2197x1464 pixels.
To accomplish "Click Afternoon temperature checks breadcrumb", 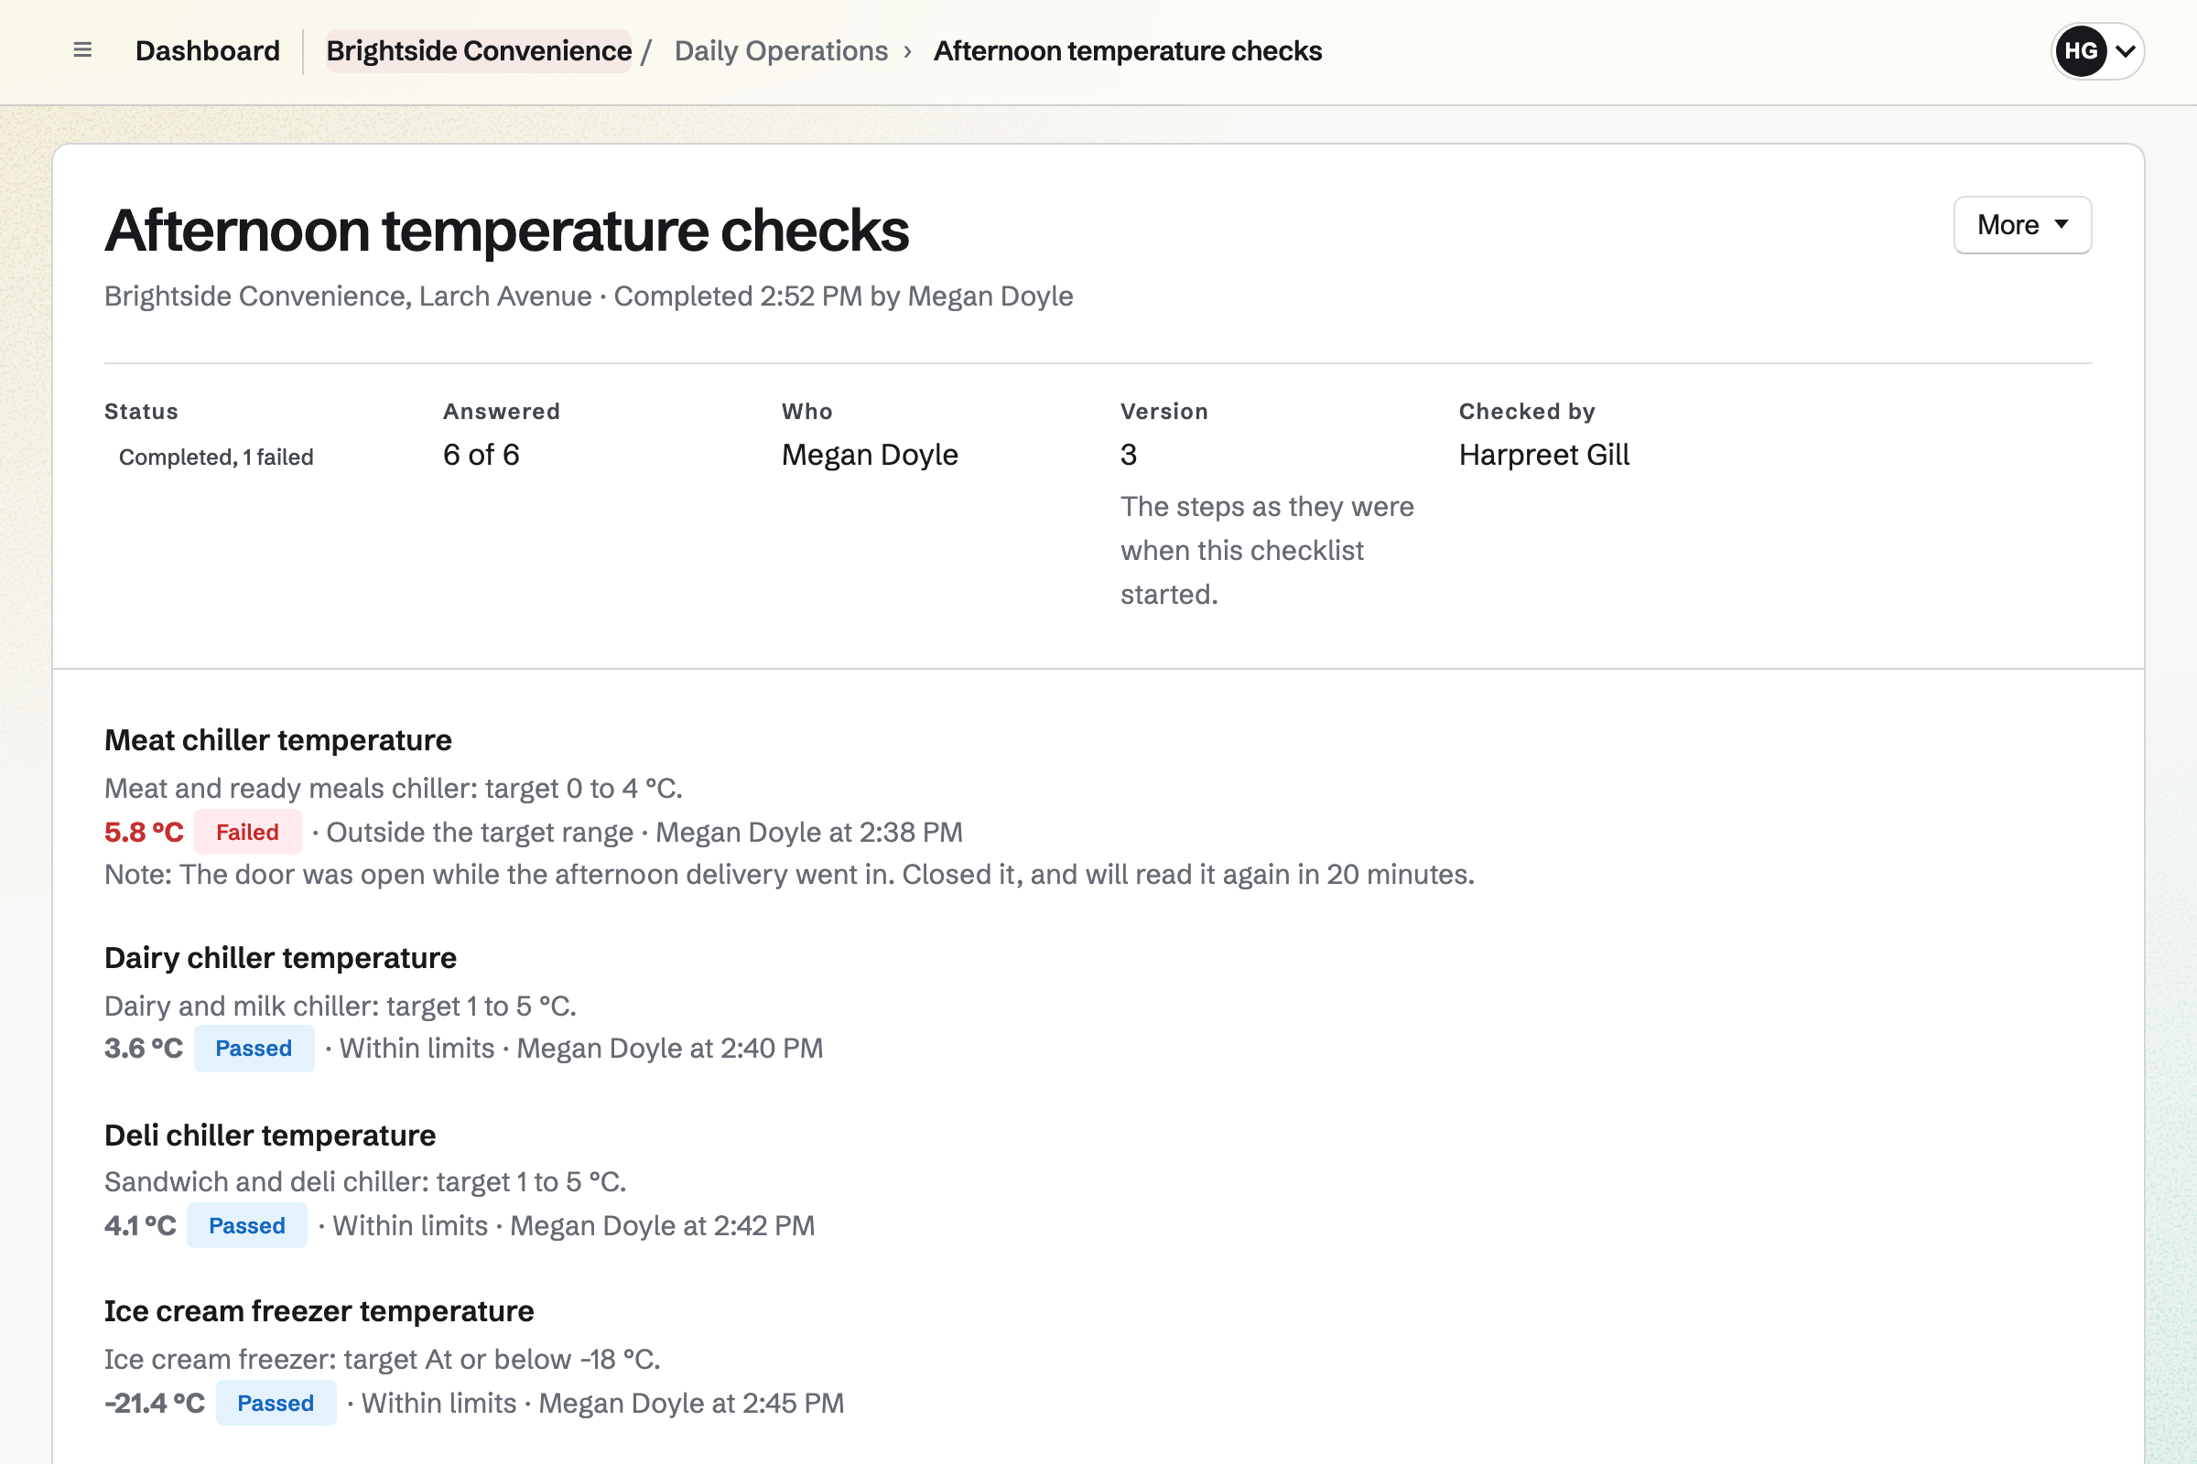I will point(1128,50).
